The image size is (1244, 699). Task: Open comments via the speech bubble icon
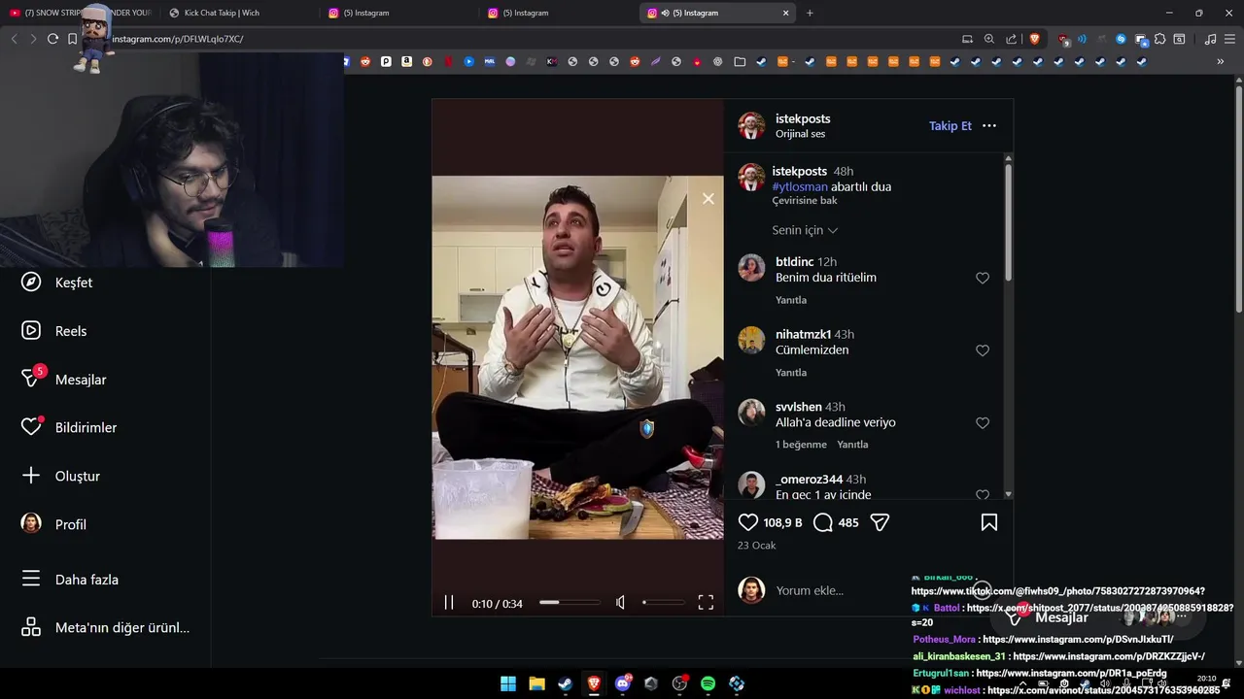pyautogui.click(x=823, y=522)
